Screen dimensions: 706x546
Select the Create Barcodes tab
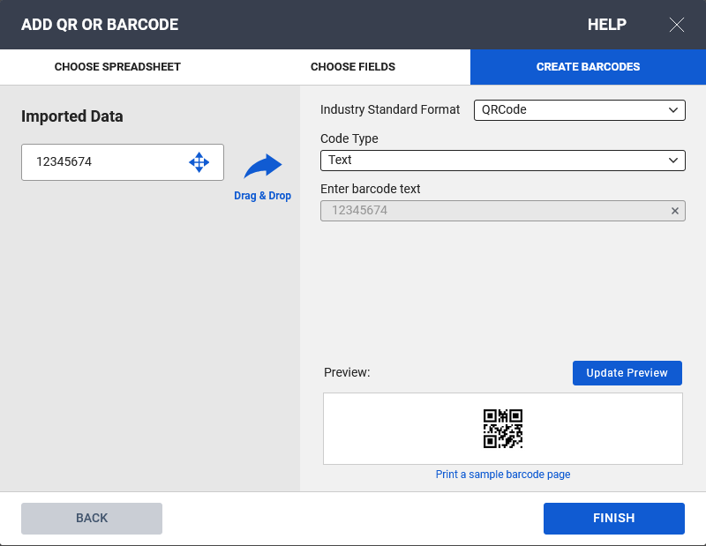(588, 67)
